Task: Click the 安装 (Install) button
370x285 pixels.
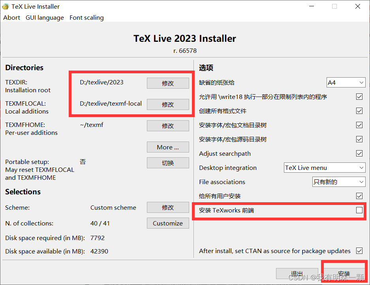Action: (344, 274)
